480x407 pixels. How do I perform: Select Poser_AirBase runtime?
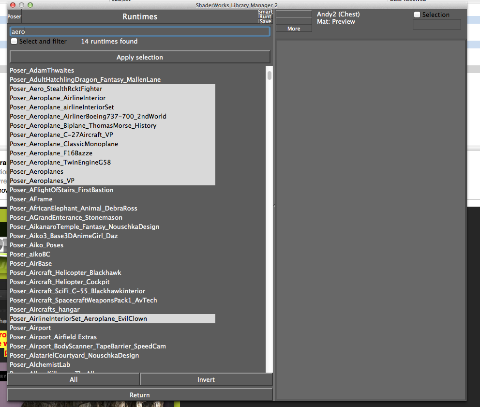click(x=112, y=263)
